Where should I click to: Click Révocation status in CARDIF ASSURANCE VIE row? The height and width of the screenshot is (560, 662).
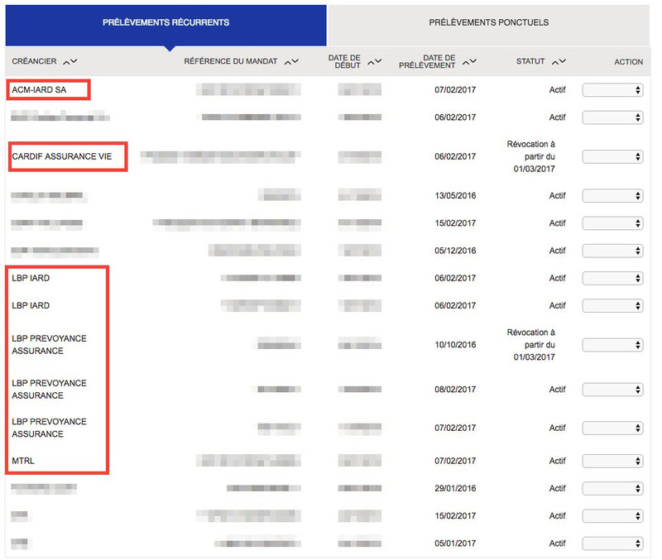pos(531,156)
